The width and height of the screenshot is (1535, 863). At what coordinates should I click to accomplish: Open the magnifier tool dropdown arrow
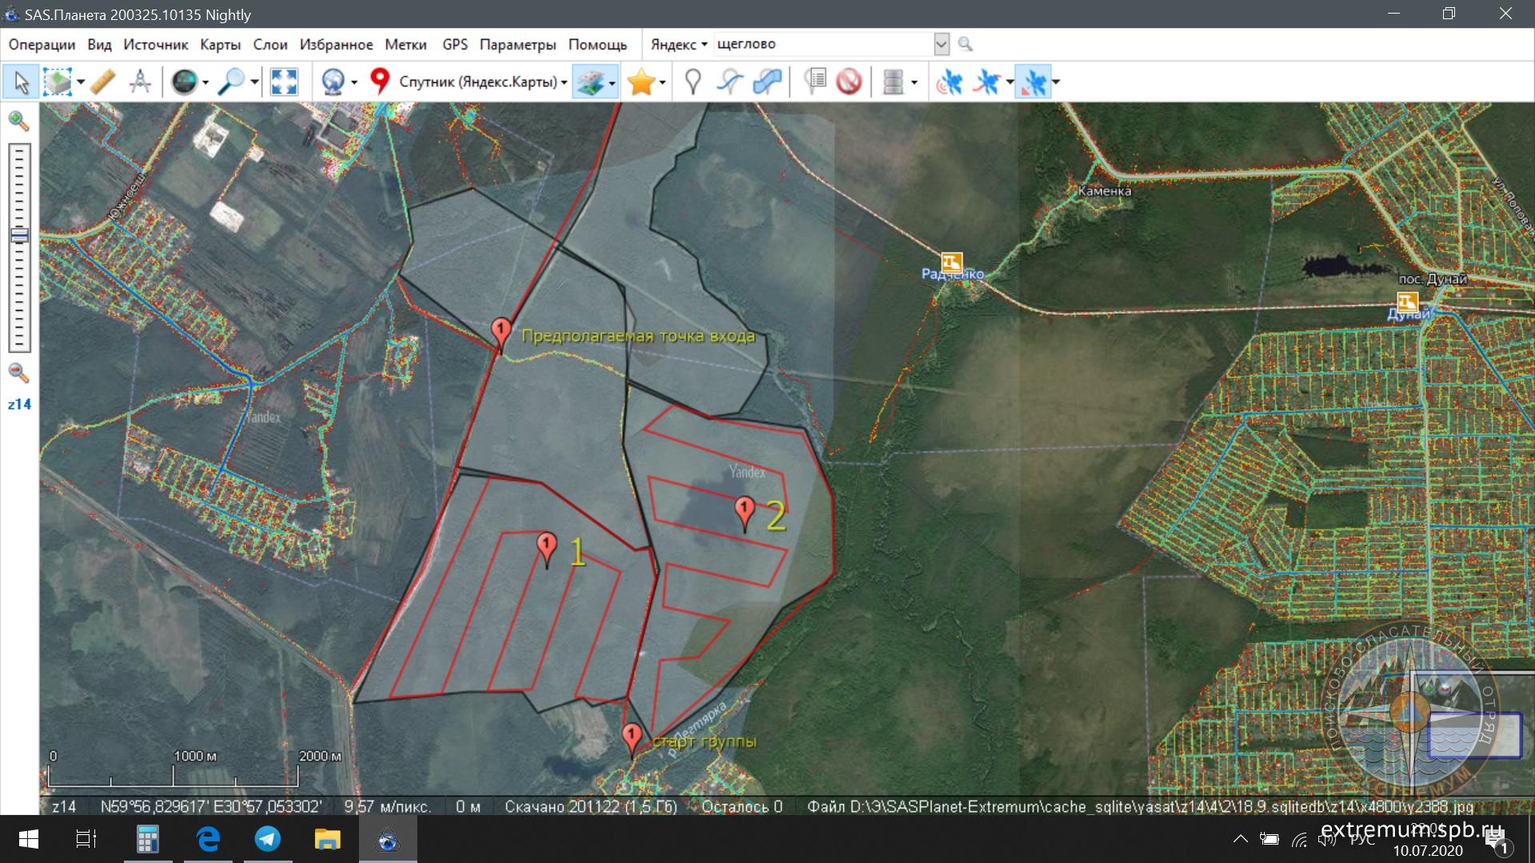coord(254,82)
